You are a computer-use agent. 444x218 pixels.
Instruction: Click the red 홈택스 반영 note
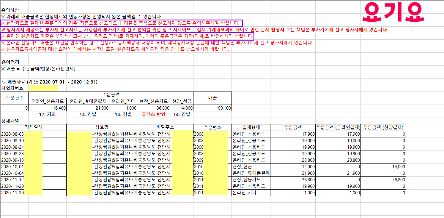(x=154, y=114)
